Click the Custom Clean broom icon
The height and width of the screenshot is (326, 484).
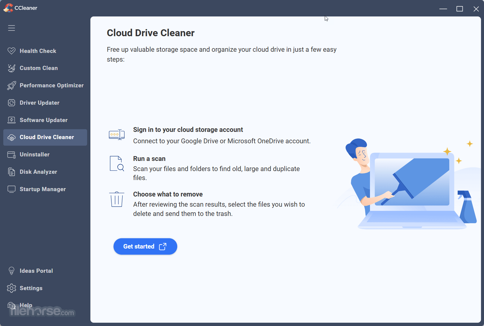[x=11, y=68]
